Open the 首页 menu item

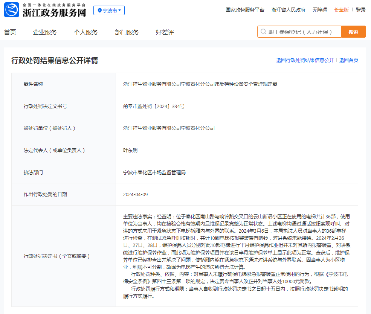10,32
